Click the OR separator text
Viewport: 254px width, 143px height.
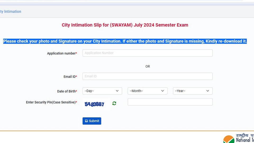[148, 66]
